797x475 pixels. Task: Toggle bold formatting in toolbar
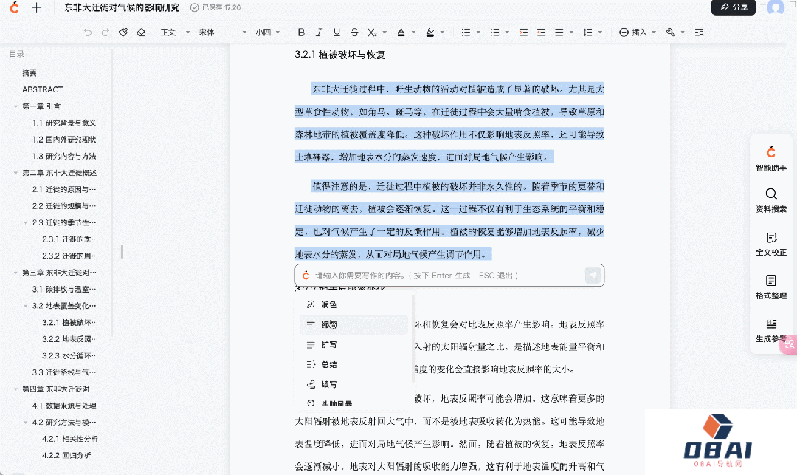(301, 33)
